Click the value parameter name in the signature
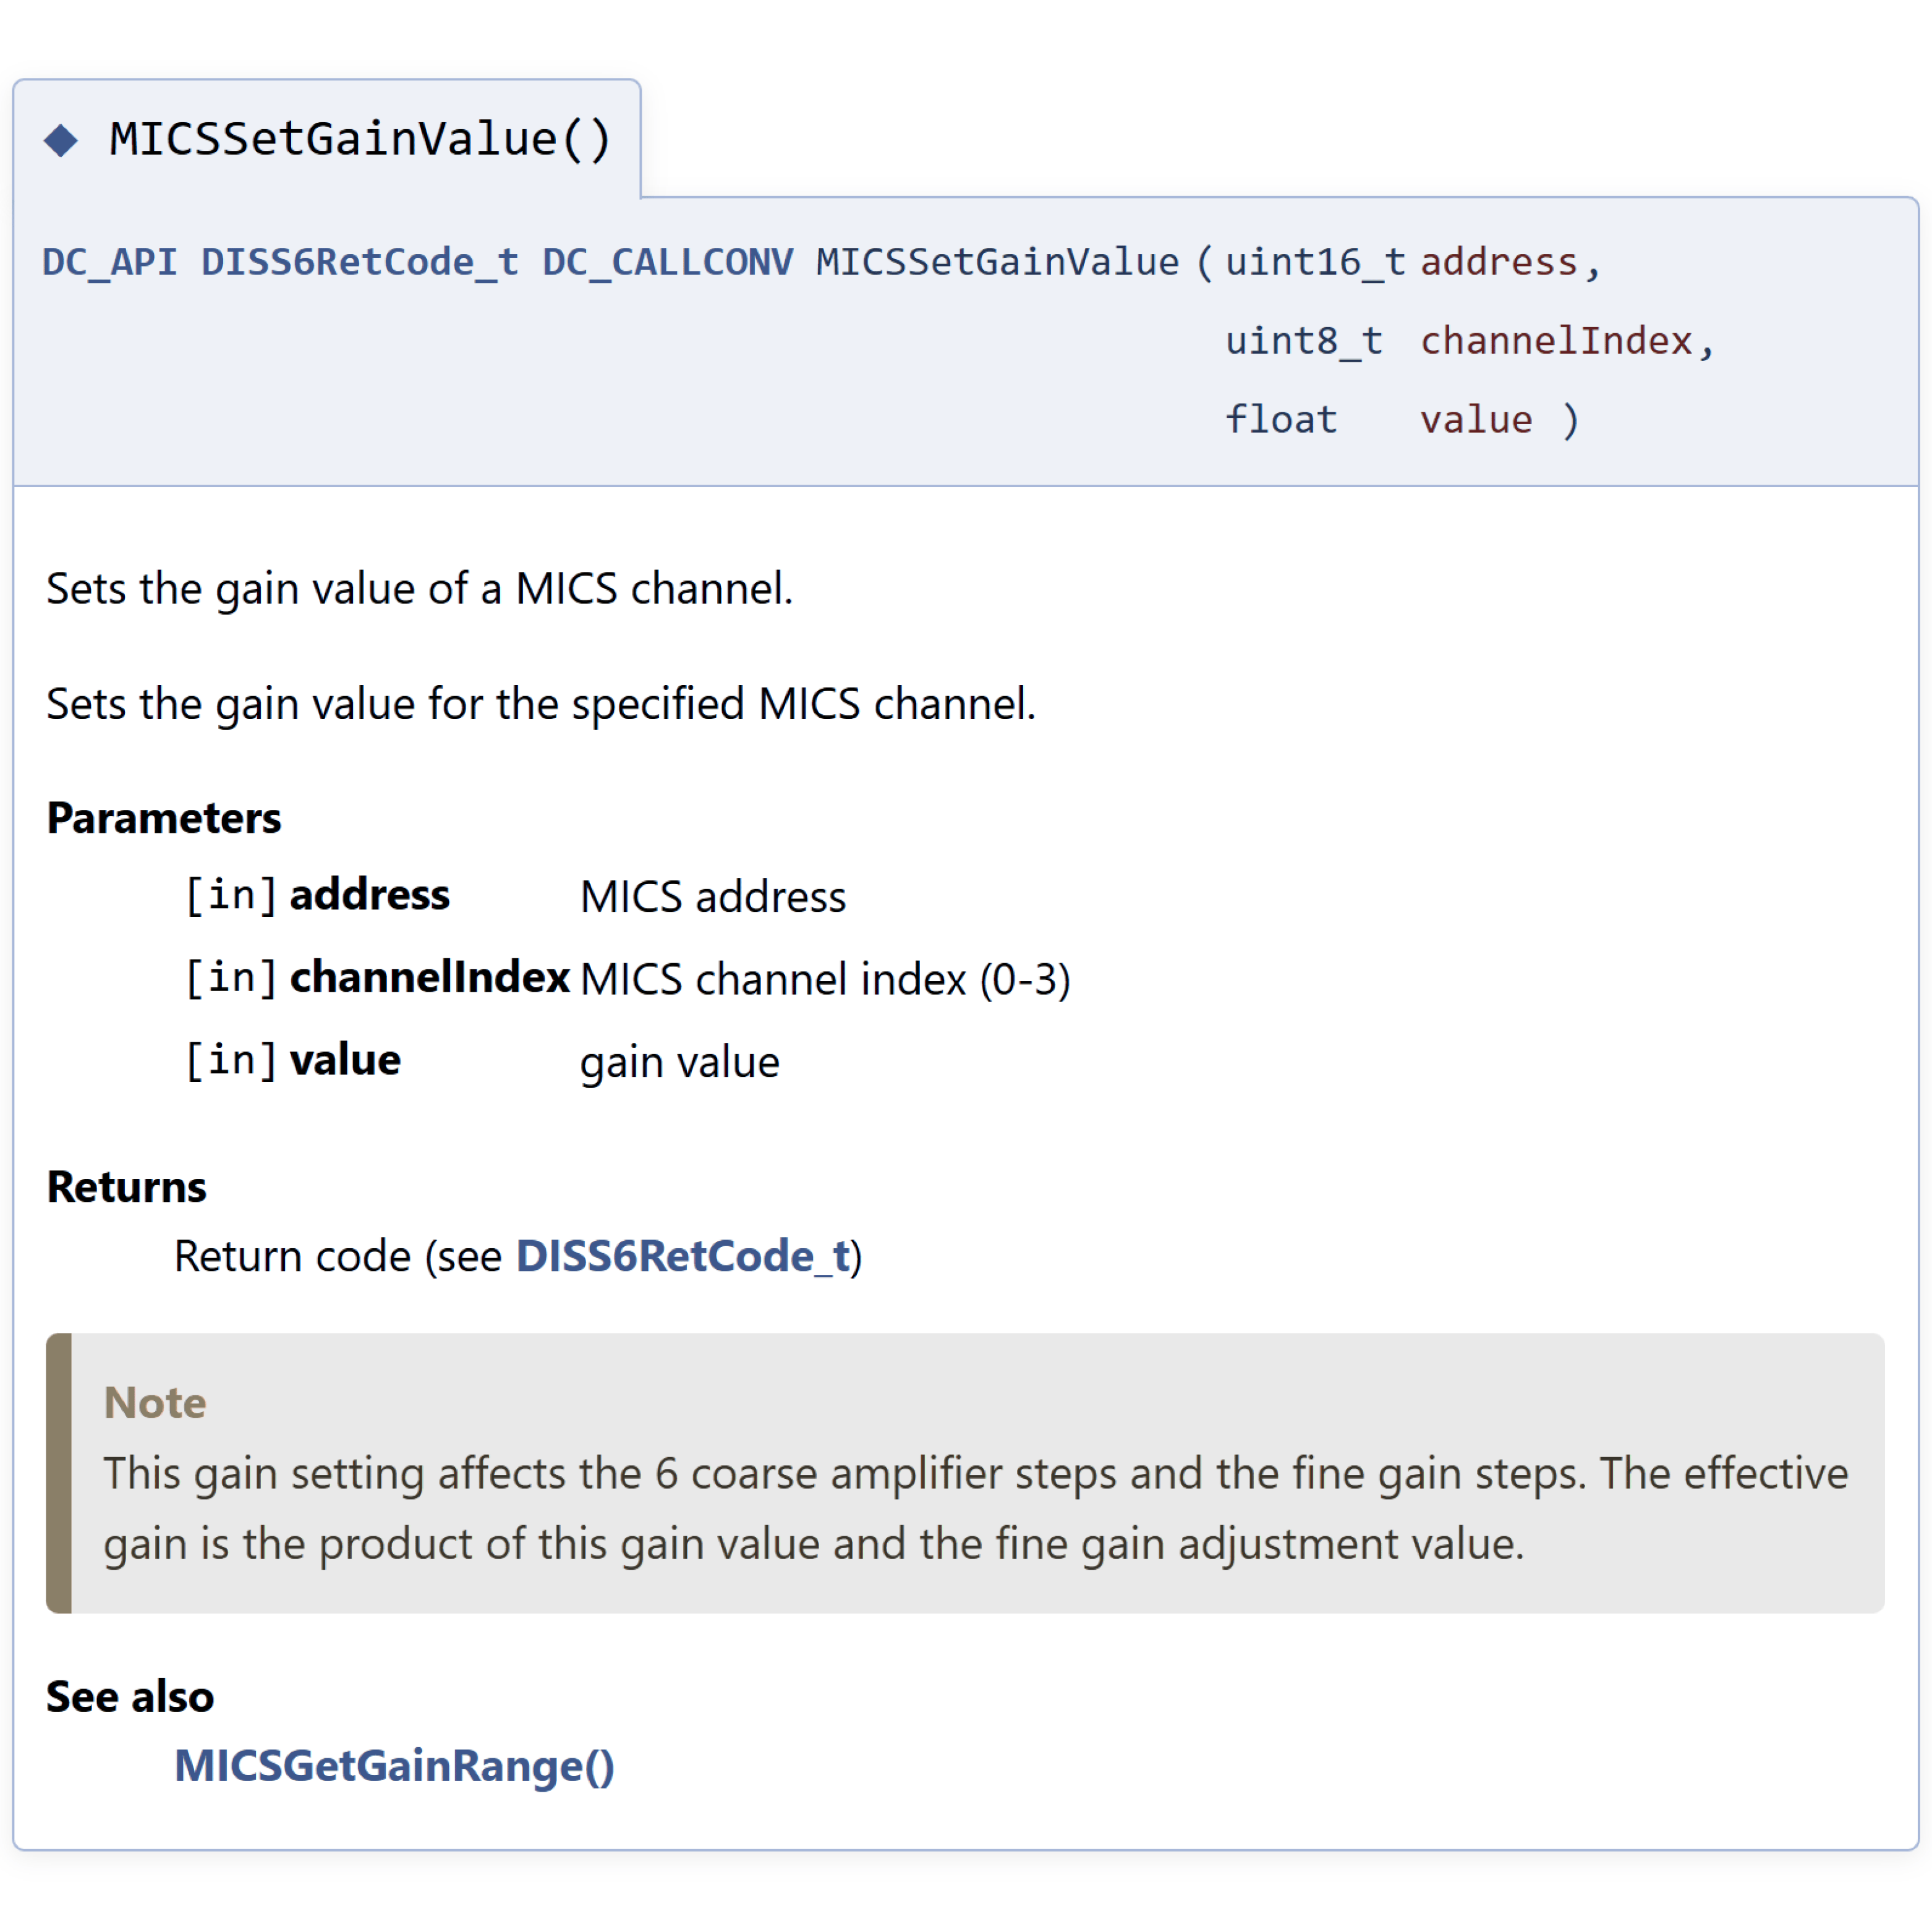 click(1476, 420)
